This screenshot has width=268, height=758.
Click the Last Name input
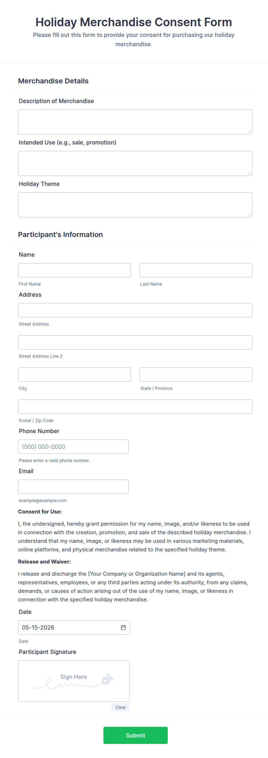point(196,270)
